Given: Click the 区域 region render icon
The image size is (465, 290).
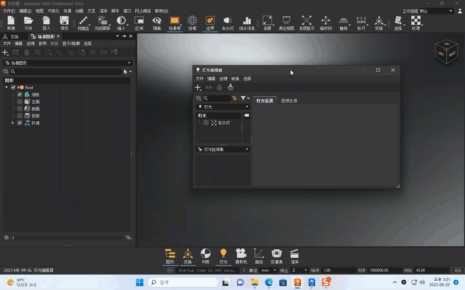Looking at the screenshot, I should click(139, 23).
